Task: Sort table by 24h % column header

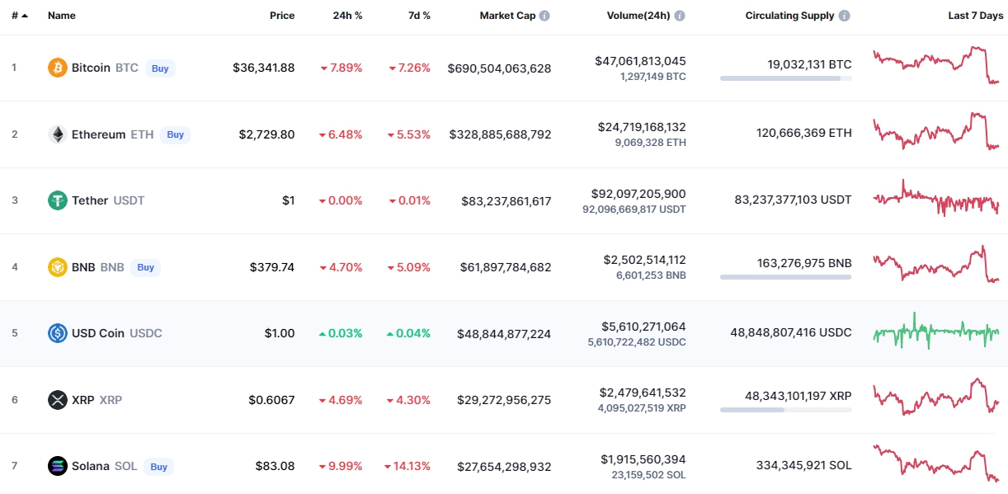Action: pyautogui.click(x=346, y=16)
